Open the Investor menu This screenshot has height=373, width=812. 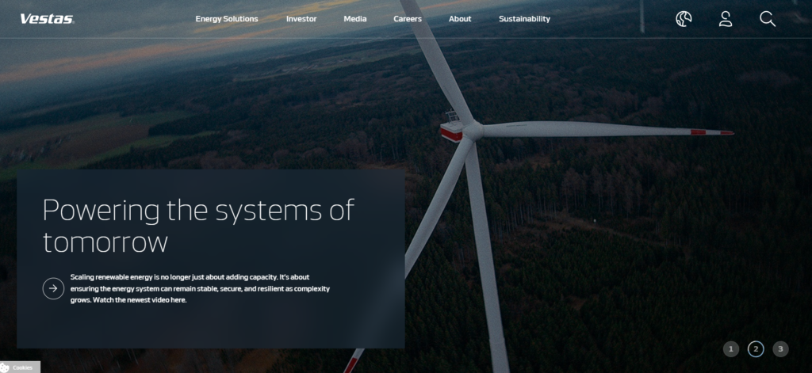tap(301, 19)
